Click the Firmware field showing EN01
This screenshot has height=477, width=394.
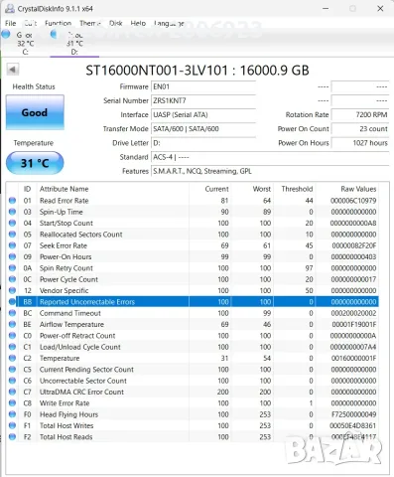(203, 86)
